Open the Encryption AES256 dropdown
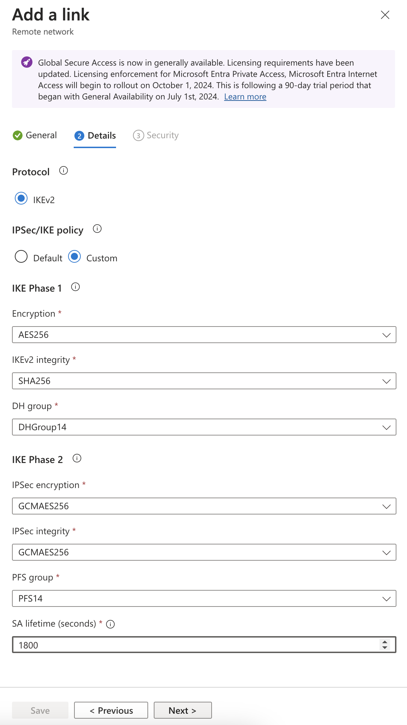This screenshot has height=725, width=407. (x=204, y=335)
